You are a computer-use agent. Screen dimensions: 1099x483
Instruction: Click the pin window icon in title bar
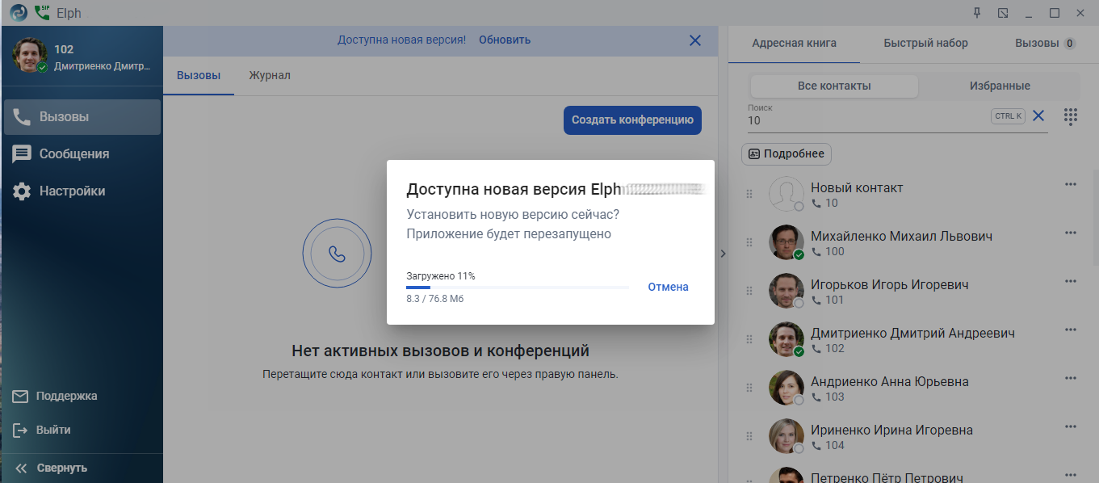click(977, 13)
